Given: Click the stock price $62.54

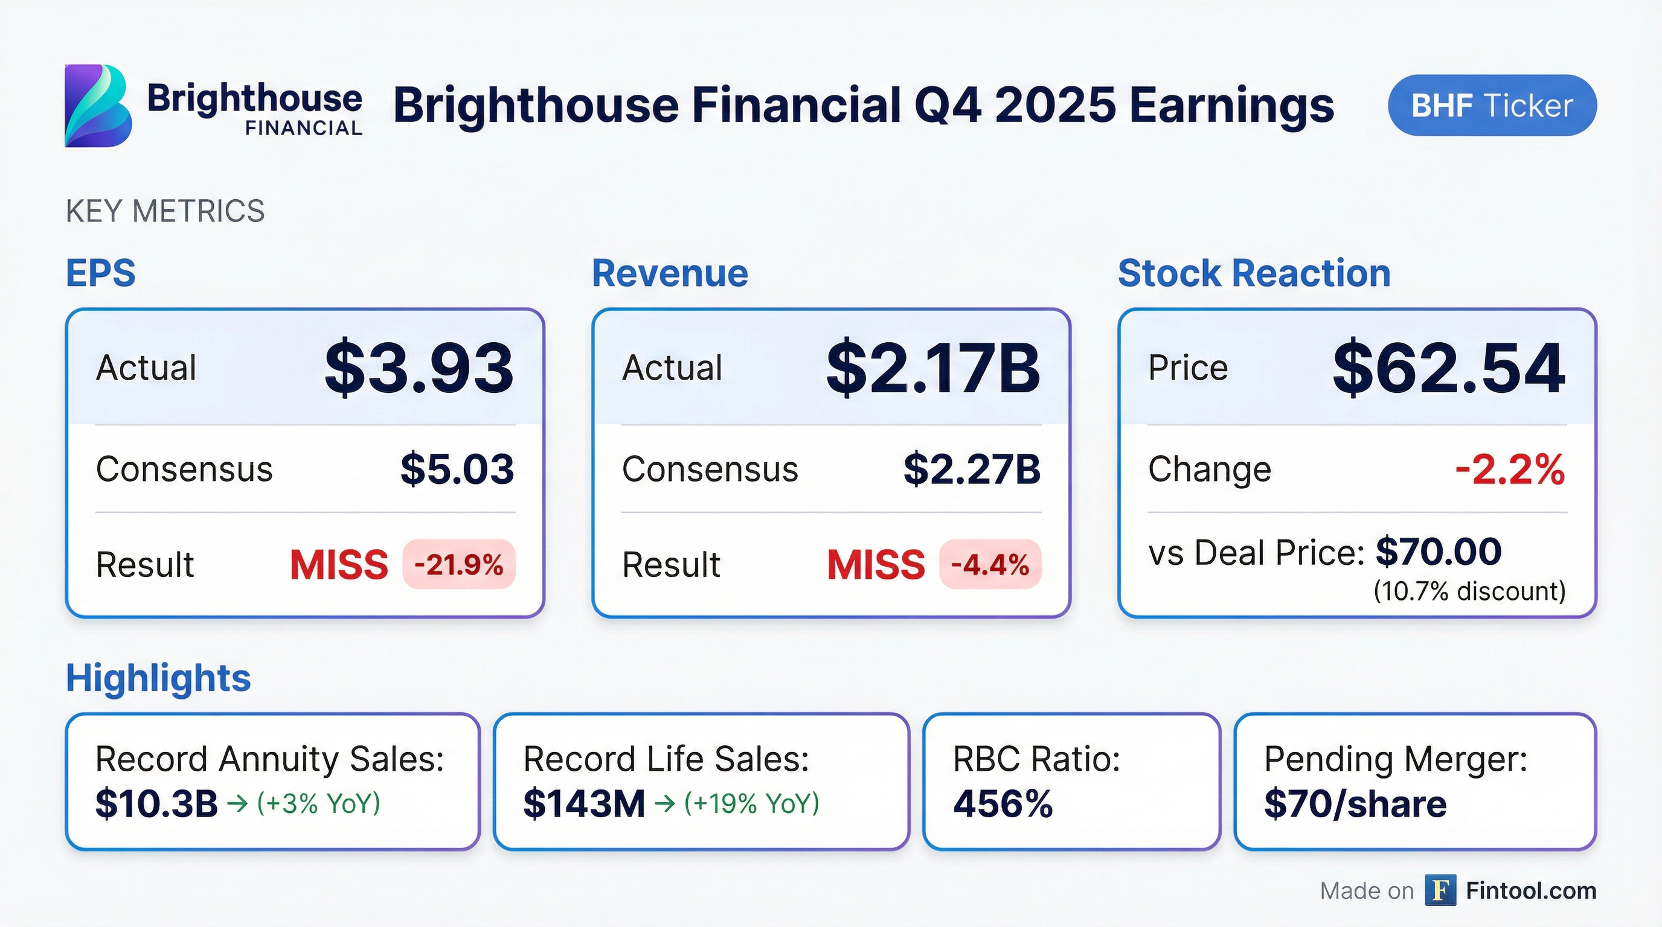Looking at the screenshot, I should click(1449, 368).
